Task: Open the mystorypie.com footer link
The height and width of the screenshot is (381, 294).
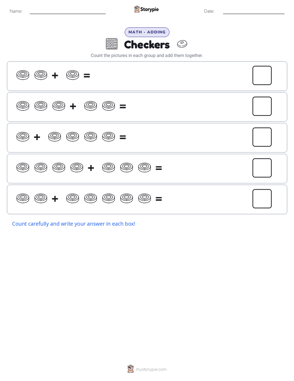Action: pyautogui.click(x=151, y=369)
